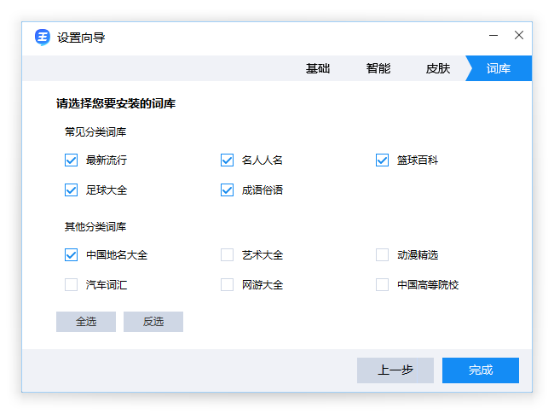
Task: Enable the 艺术大全 dictionary
Action: [228, 255]
